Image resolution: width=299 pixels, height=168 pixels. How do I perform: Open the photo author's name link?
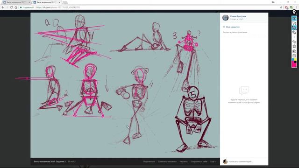tap(238, 16)
